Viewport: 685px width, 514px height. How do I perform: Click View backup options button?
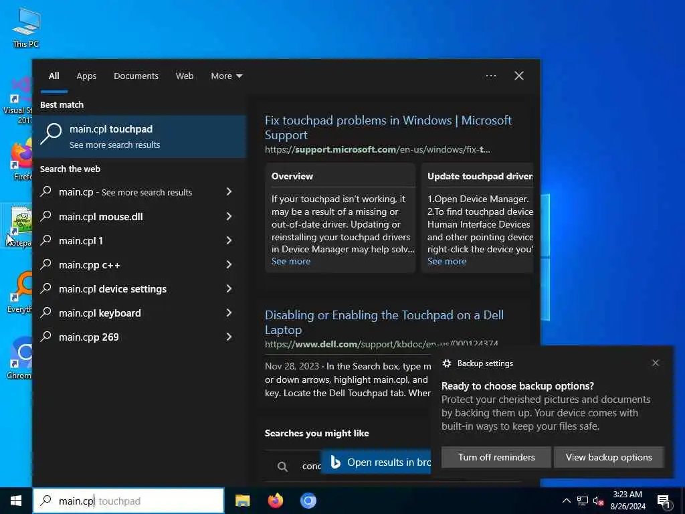click(x=609, y=457)
